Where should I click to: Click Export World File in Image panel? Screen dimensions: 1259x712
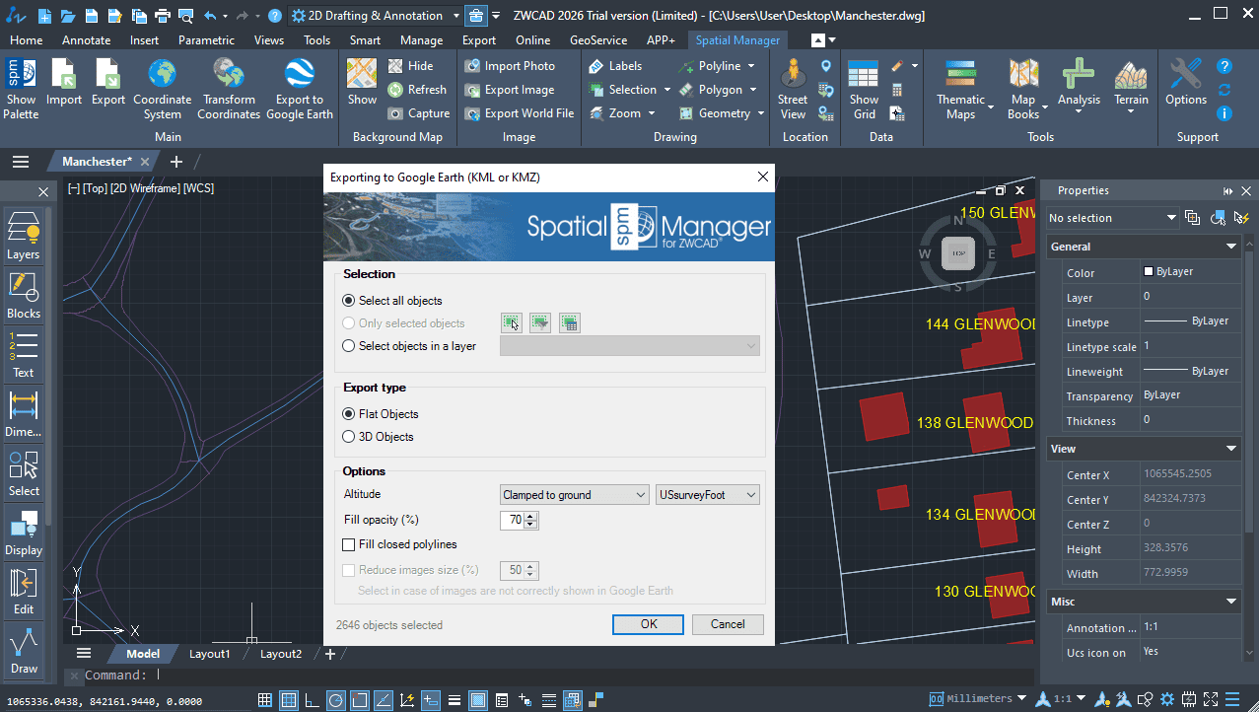(x=519, y=113)
